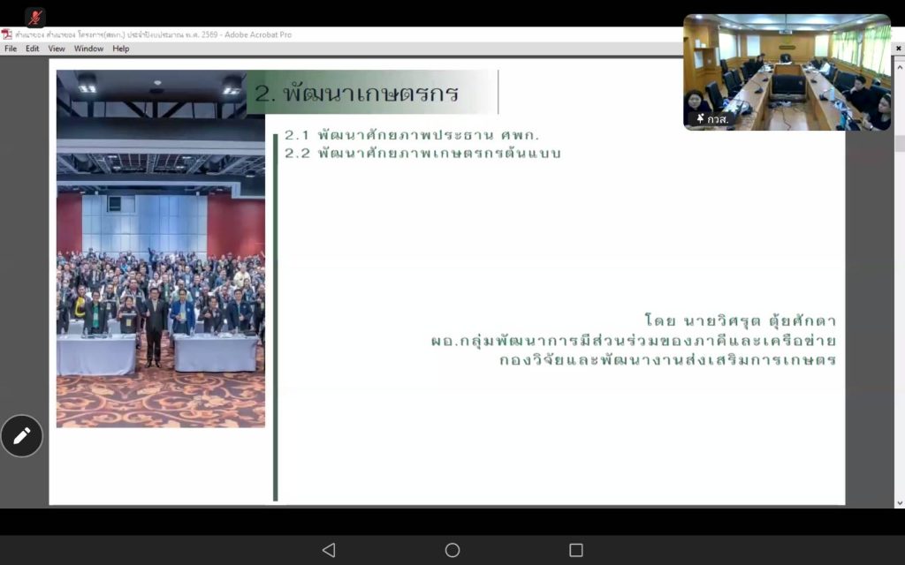Select the meeting room video thumbnail
The image size is (905, 565).
787,71
